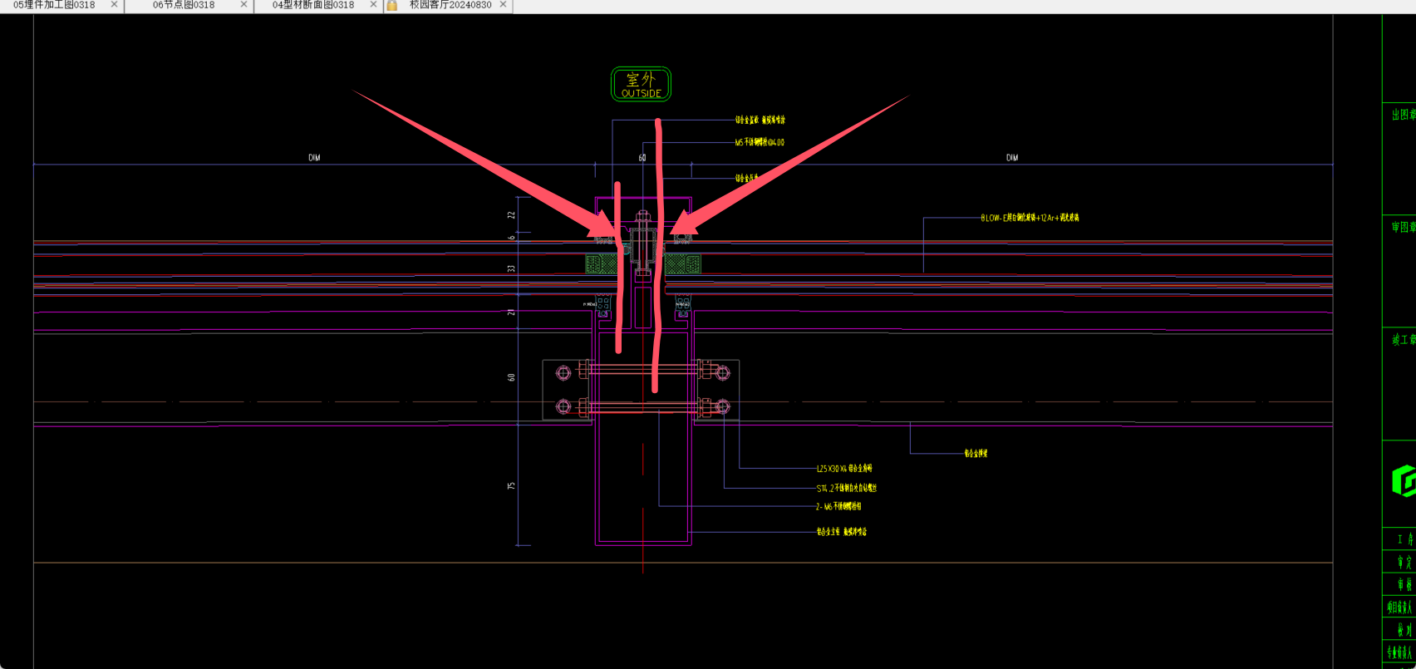Close the 06节点图0318 tab
Image resolution: width=1416 pixels, height=669 pixels.
click(x=243, y=5)
